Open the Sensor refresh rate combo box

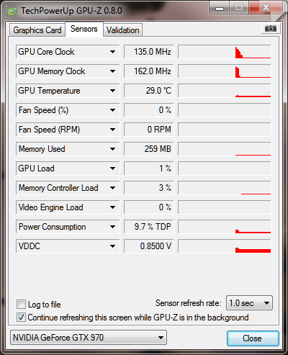pyautogui.click(x=249, y=303)
